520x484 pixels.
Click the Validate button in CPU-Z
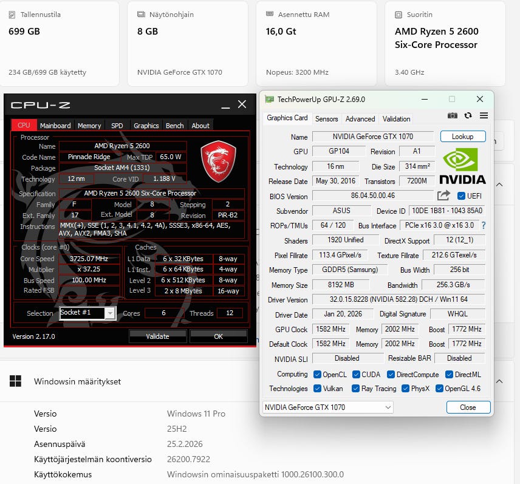[x=157, y=336]
